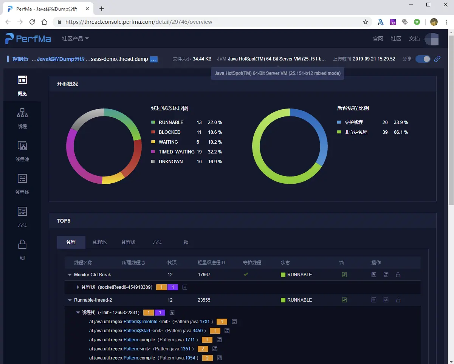Open the 社区产品 dropdown menu

75,39
